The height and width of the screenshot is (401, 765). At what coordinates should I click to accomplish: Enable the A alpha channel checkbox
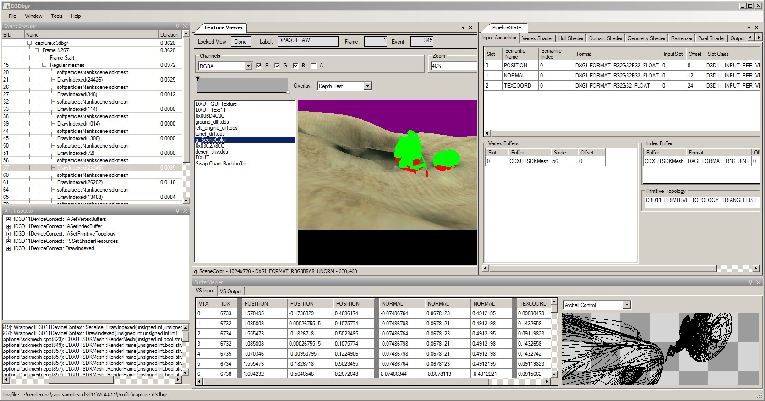pos(313,66)
